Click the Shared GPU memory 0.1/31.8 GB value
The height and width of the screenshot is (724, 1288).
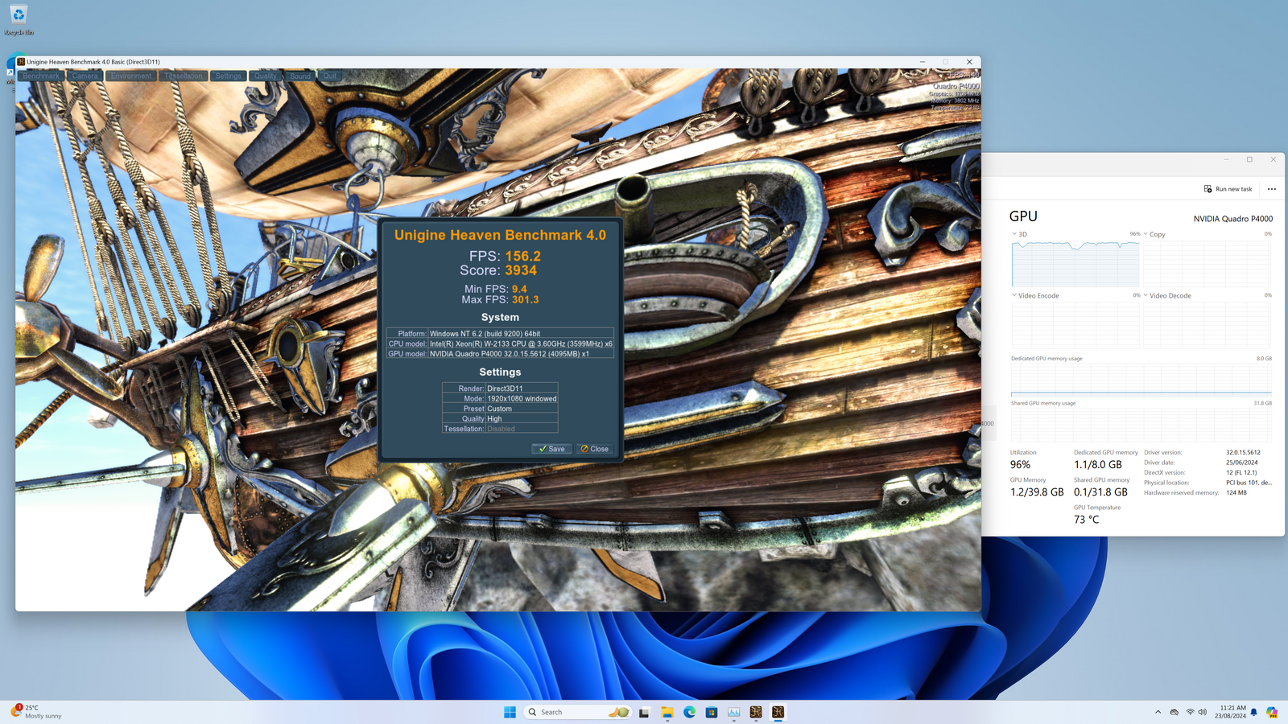click(x=1100, y=492)
